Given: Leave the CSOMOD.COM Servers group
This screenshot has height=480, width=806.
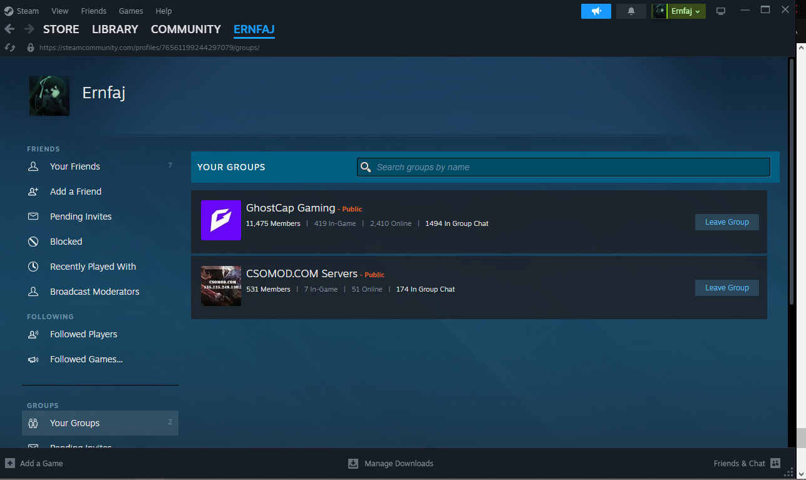Looking at the screenshot, I should click(x=726, y=288).
